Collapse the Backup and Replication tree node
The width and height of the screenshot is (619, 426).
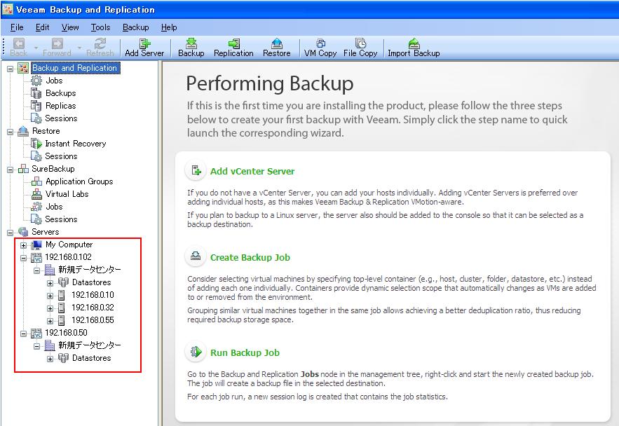11,69
